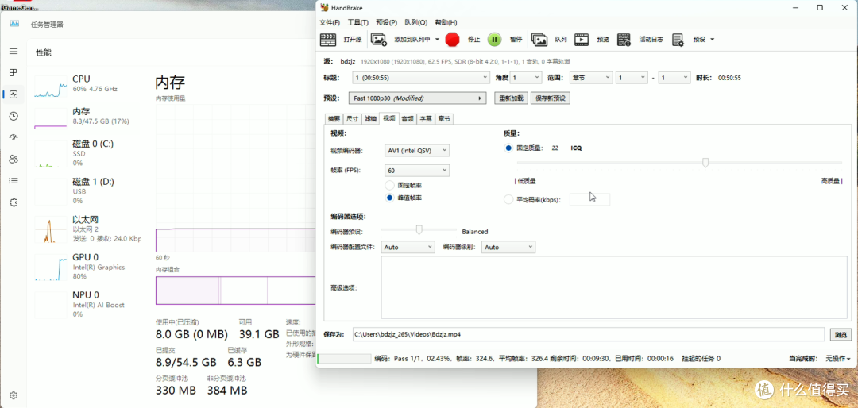
Task: Open the Activity Log icon in HandBrake
Action: (624, 40)
